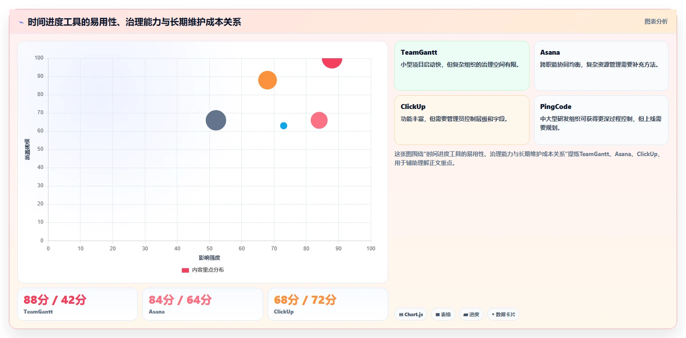Click the text 小型项目启动快
Image resolution: width=686 pixels, height=338 pixels.
click(x=421, y=64)
